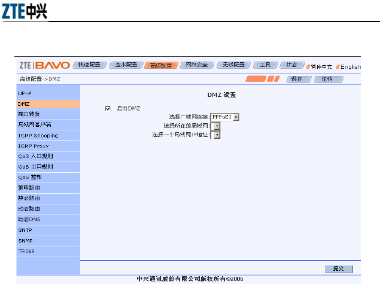The width and height of the screenshot is (380, 284).
Task: Open QoS 整形 page
Action: tap(48, 178)
